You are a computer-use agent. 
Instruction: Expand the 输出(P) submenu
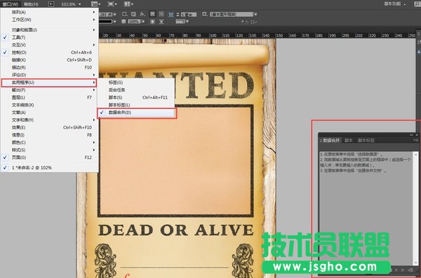(x=49, y=90)
